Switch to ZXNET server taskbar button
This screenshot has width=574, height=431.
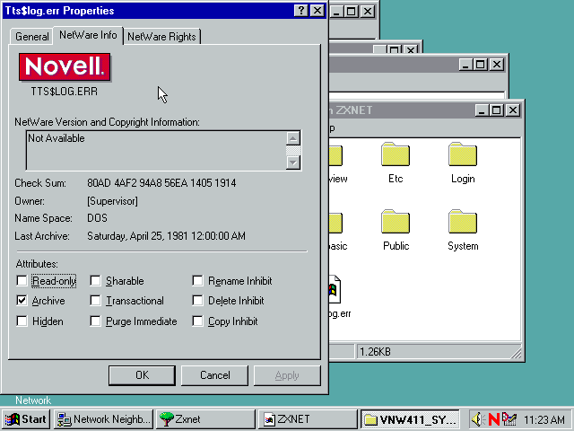(308, 419)
